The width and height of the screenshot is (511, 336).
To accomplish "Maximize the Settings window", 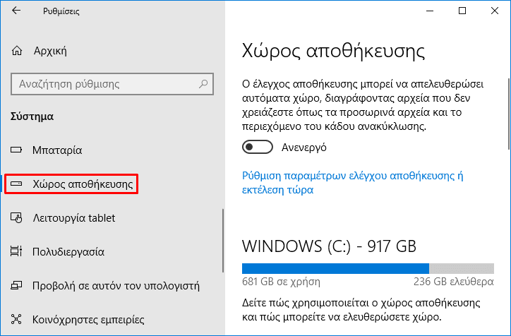I will [x=462, y=11].
